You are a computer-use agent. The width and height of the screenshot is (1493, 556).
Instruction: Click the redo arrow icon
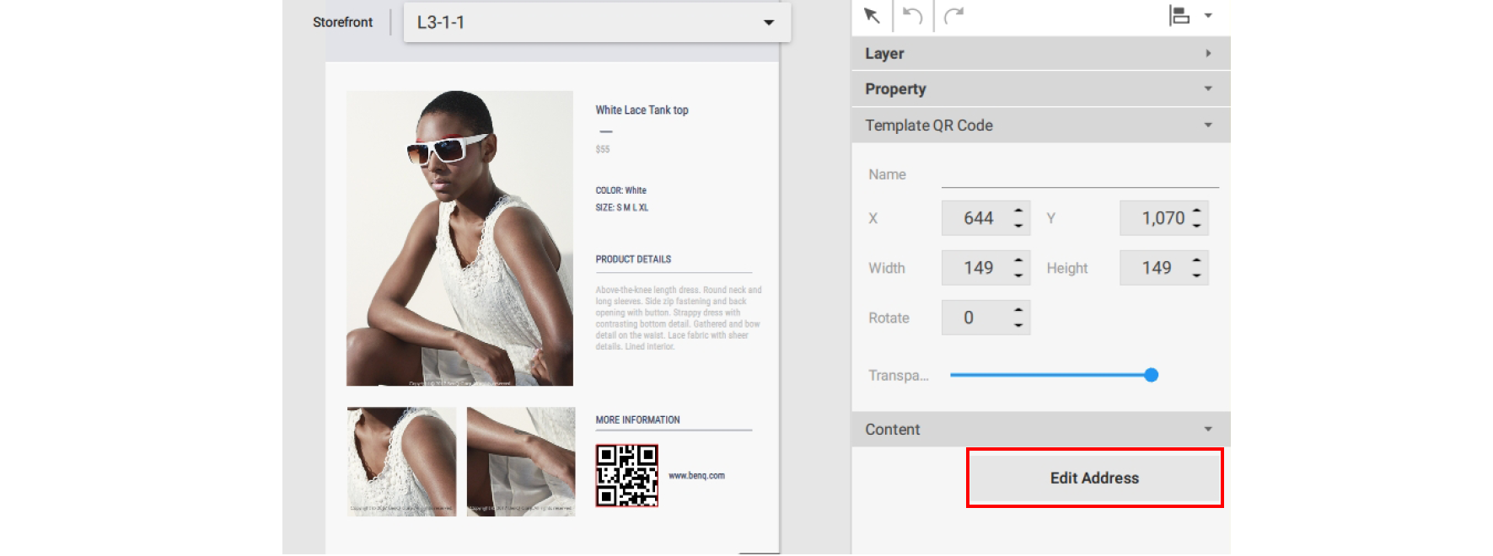click(953, 16)
